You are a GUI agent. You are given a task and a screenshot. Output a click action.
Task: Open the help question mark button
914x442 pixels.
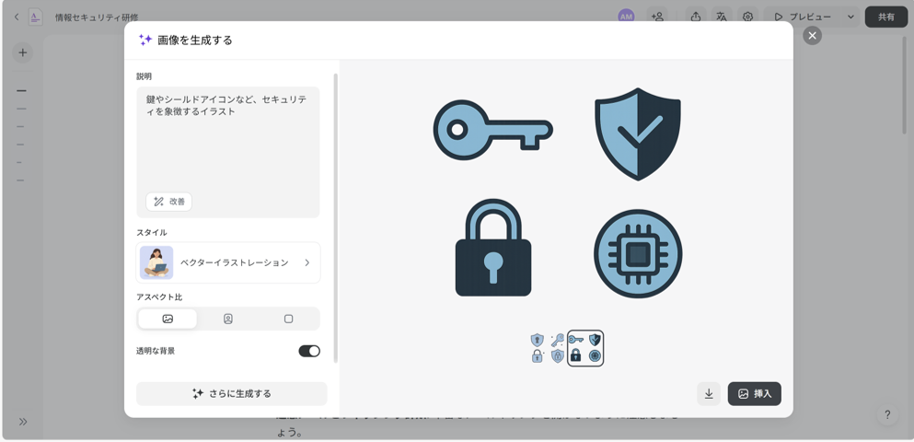[x=887, y=415]
